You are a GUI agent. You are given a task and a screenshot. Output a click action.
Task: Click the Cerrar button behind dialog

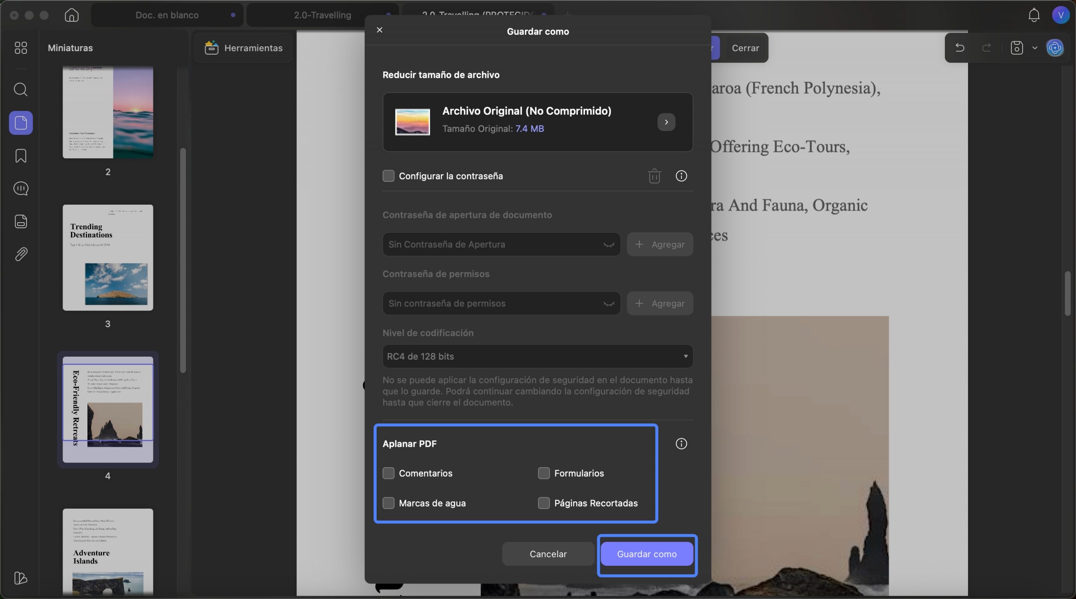pos(745,47)
